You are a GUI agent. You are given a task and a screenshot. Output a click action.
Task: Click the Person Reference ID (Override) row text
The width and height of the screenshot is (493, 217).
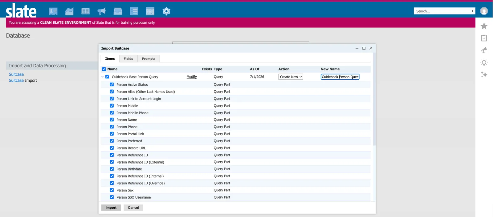click(x=141, y=183)
